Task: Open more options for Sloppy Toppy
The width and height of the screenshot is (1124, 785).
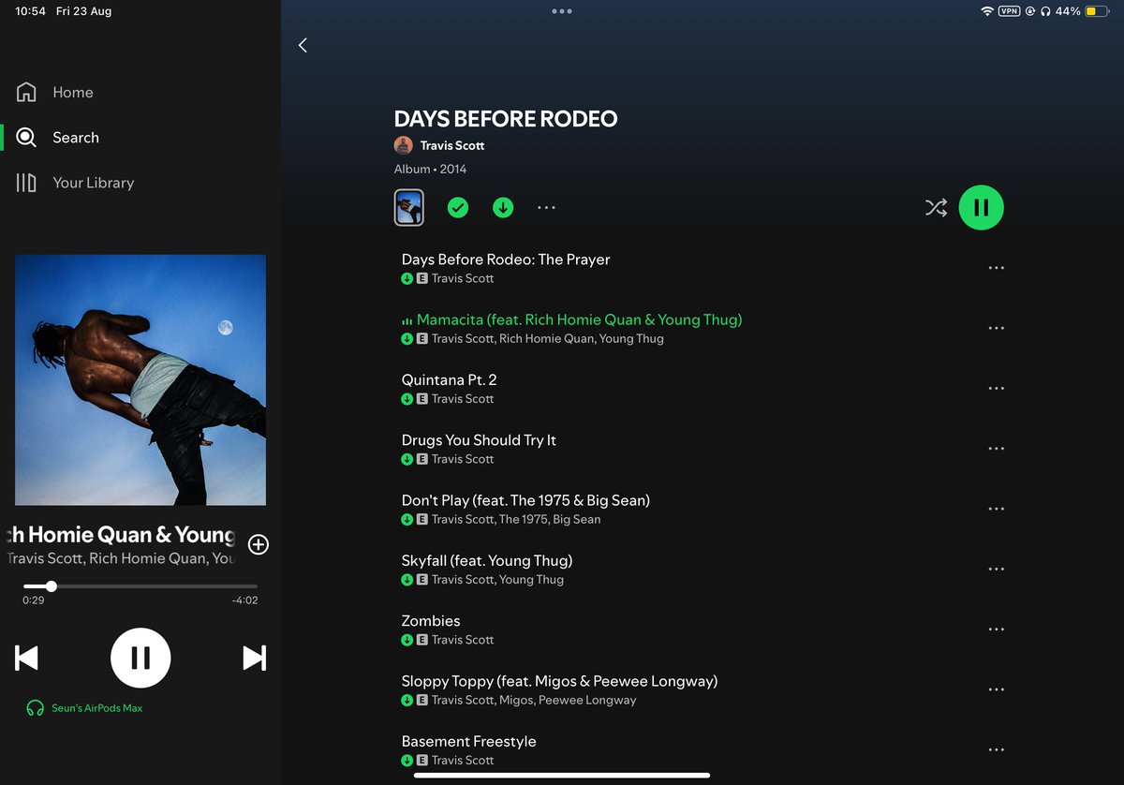Action: point(996,689)
